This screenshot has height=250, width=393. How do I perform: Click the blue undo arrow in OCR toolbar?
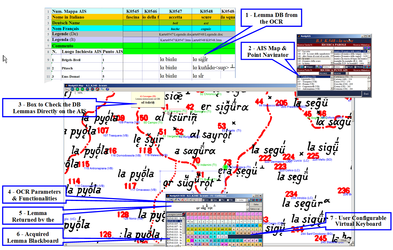point(179,200)
